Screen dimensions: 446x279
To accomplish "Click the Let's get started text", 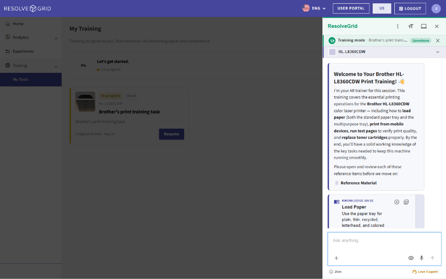I will [113, 62].
